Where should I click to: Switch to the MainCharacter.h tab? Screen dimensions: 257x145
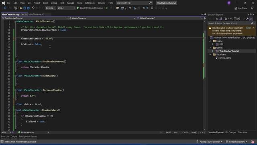36,14
